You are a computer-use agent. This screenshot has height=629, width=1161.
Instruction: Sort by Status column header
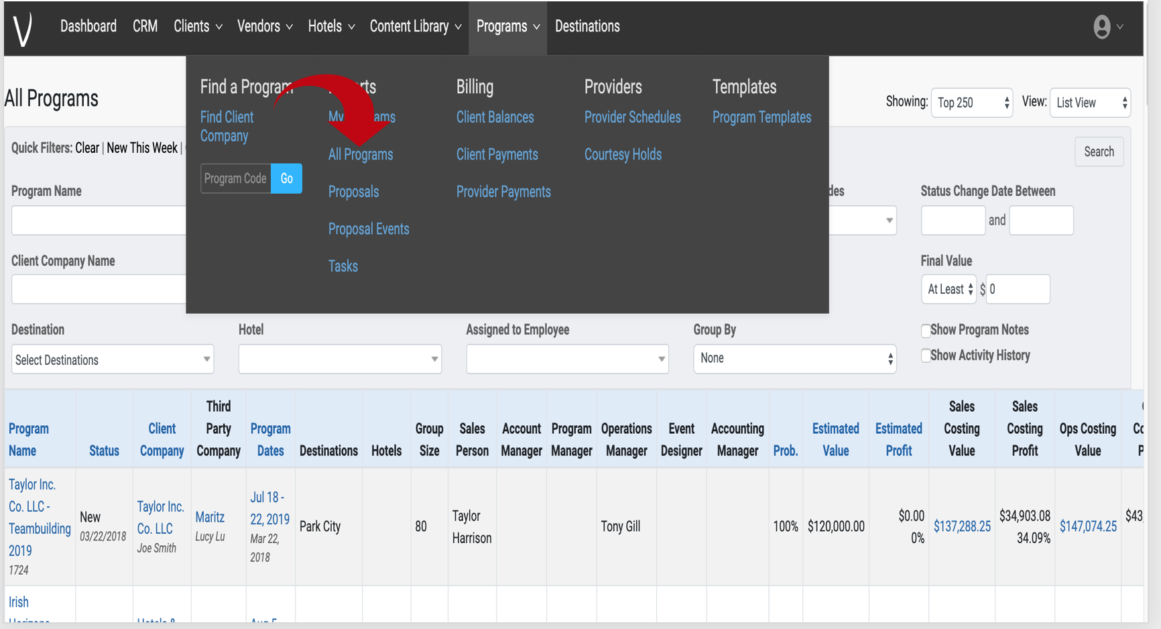[x=104, y=451]
